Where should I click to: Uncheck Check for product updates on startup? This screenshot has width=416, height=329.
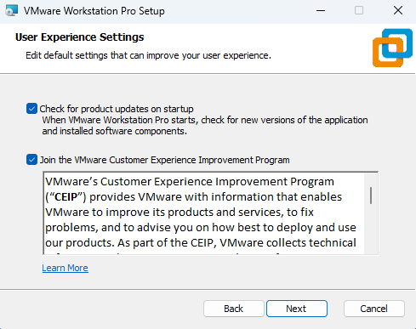point(31,109)
